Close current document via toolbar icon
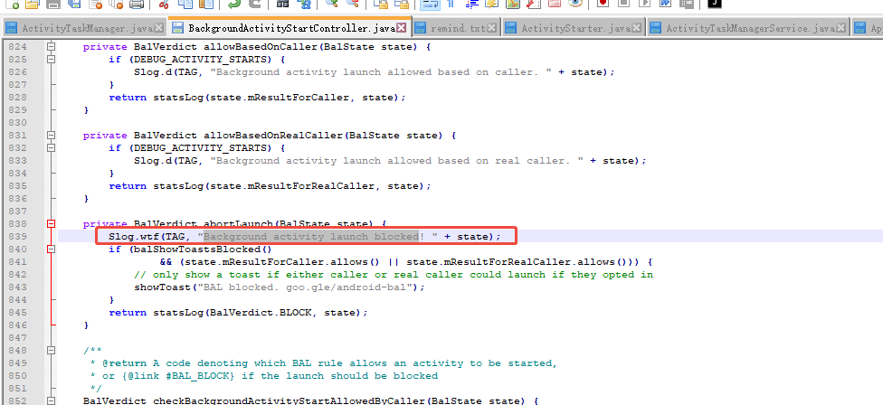 pos(95,4)
